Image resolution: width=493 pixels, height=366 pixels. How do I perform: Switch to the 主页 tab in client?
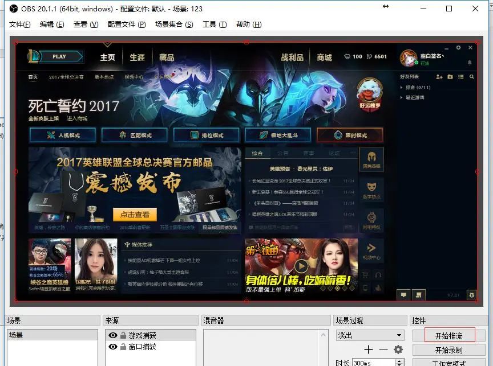pos(107,57)
